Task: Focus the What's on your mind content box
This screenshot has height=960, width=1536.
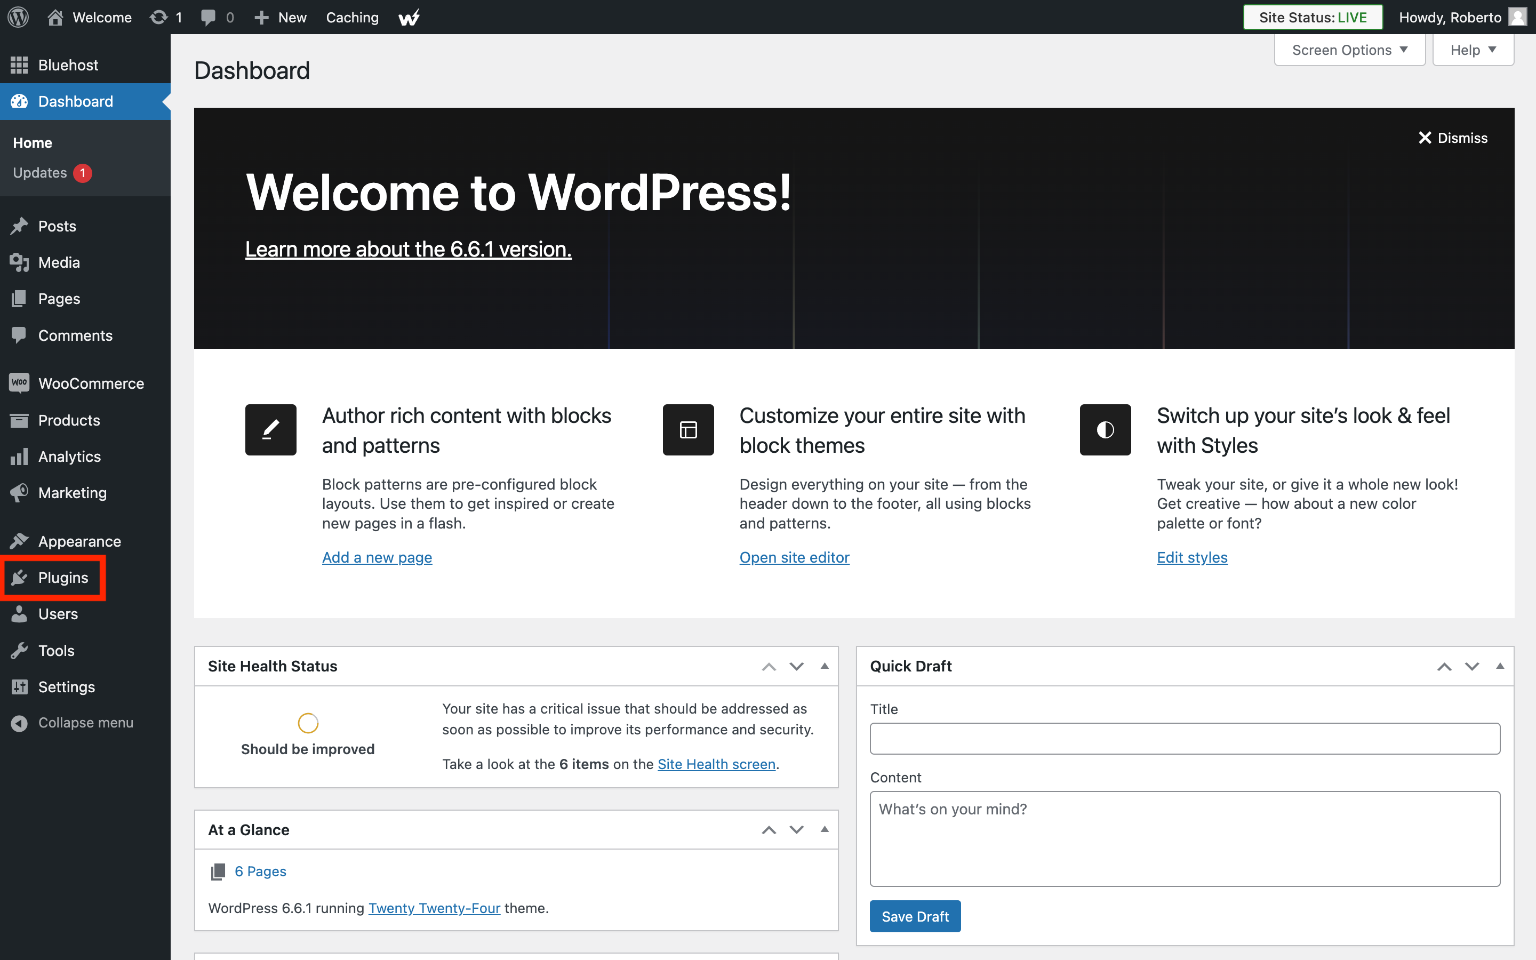Action: click(1185, 839)
